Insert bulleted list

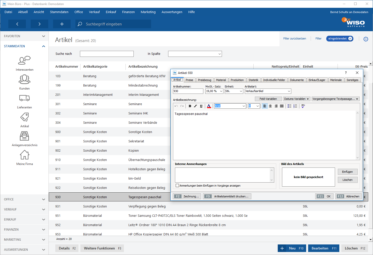[x=290, y=106]
